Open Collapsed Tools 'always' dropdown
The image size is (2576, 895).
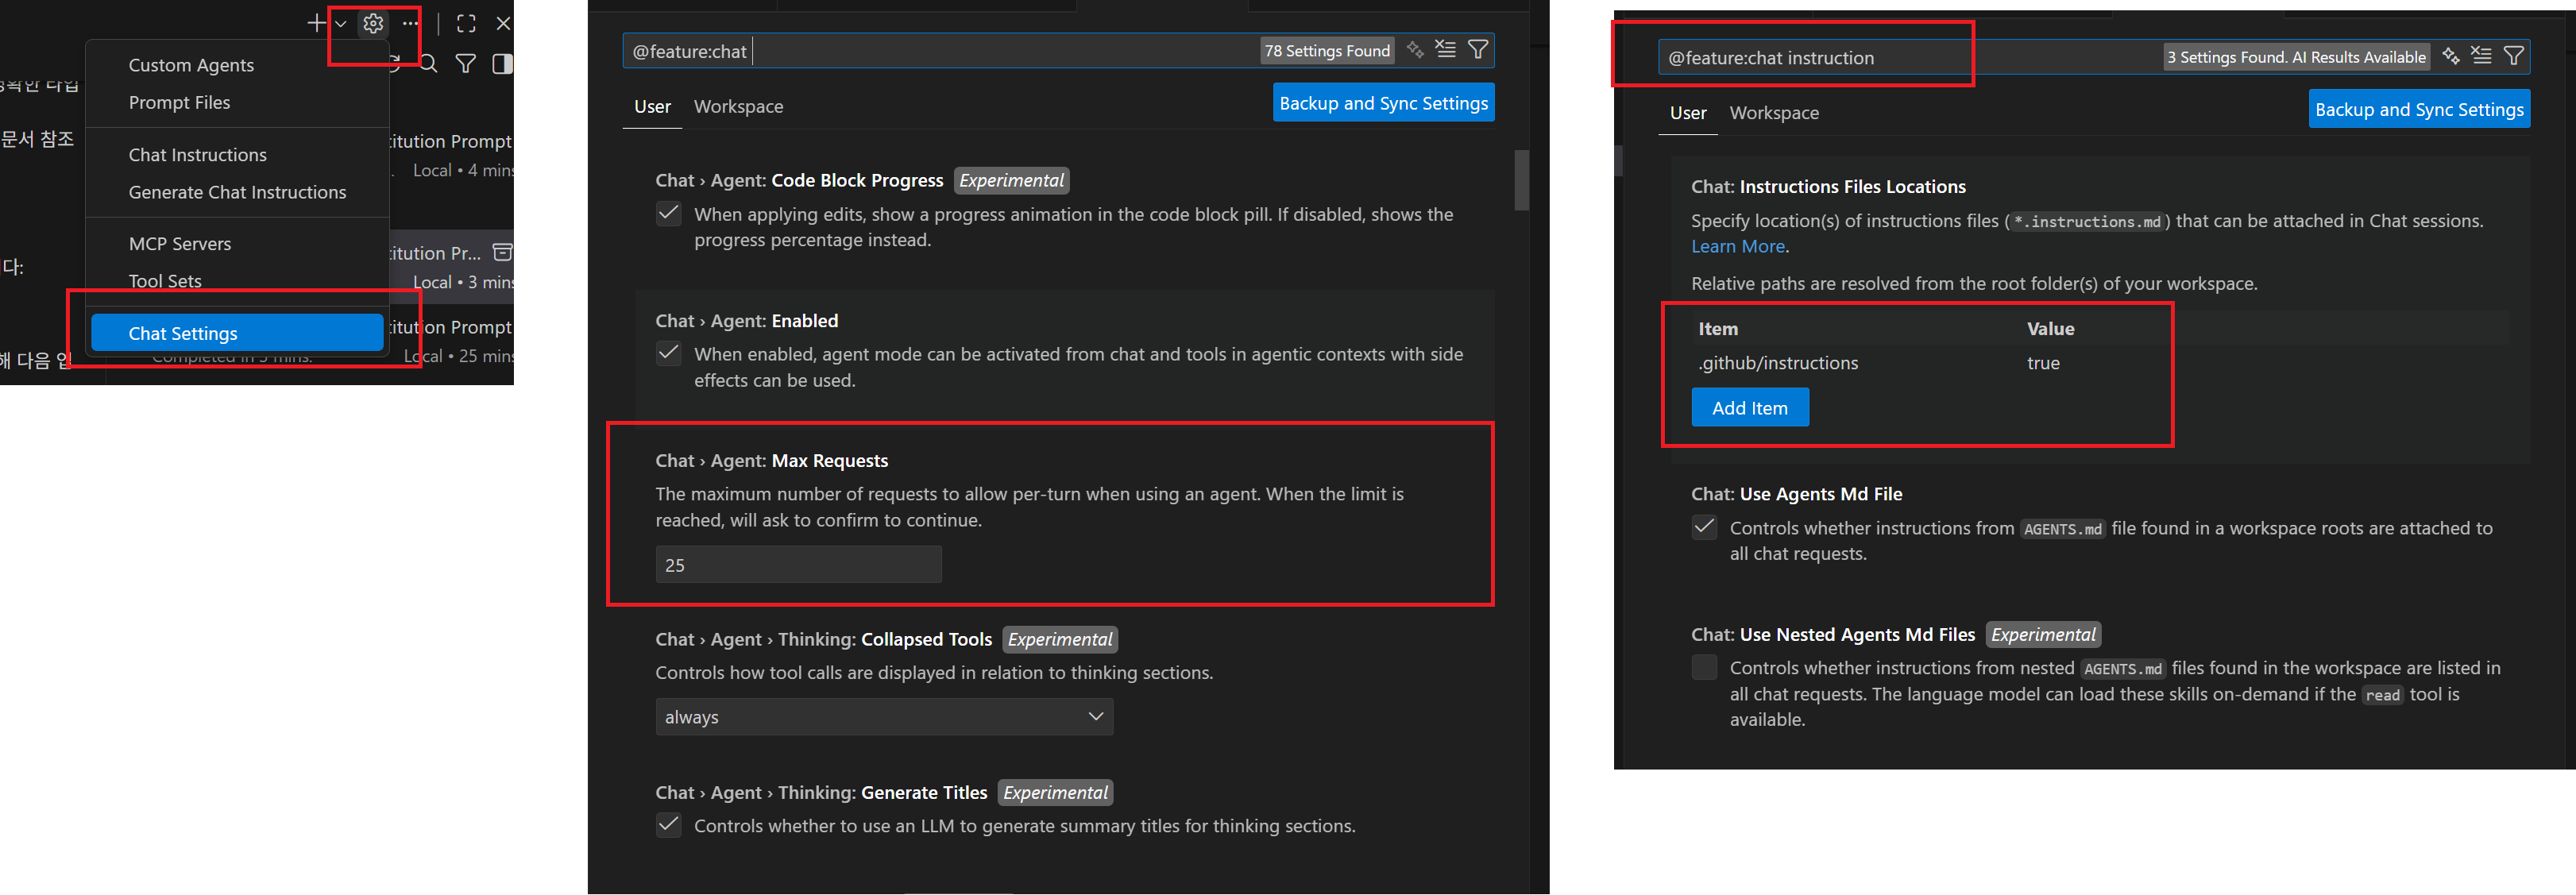[x=884, y=717]
